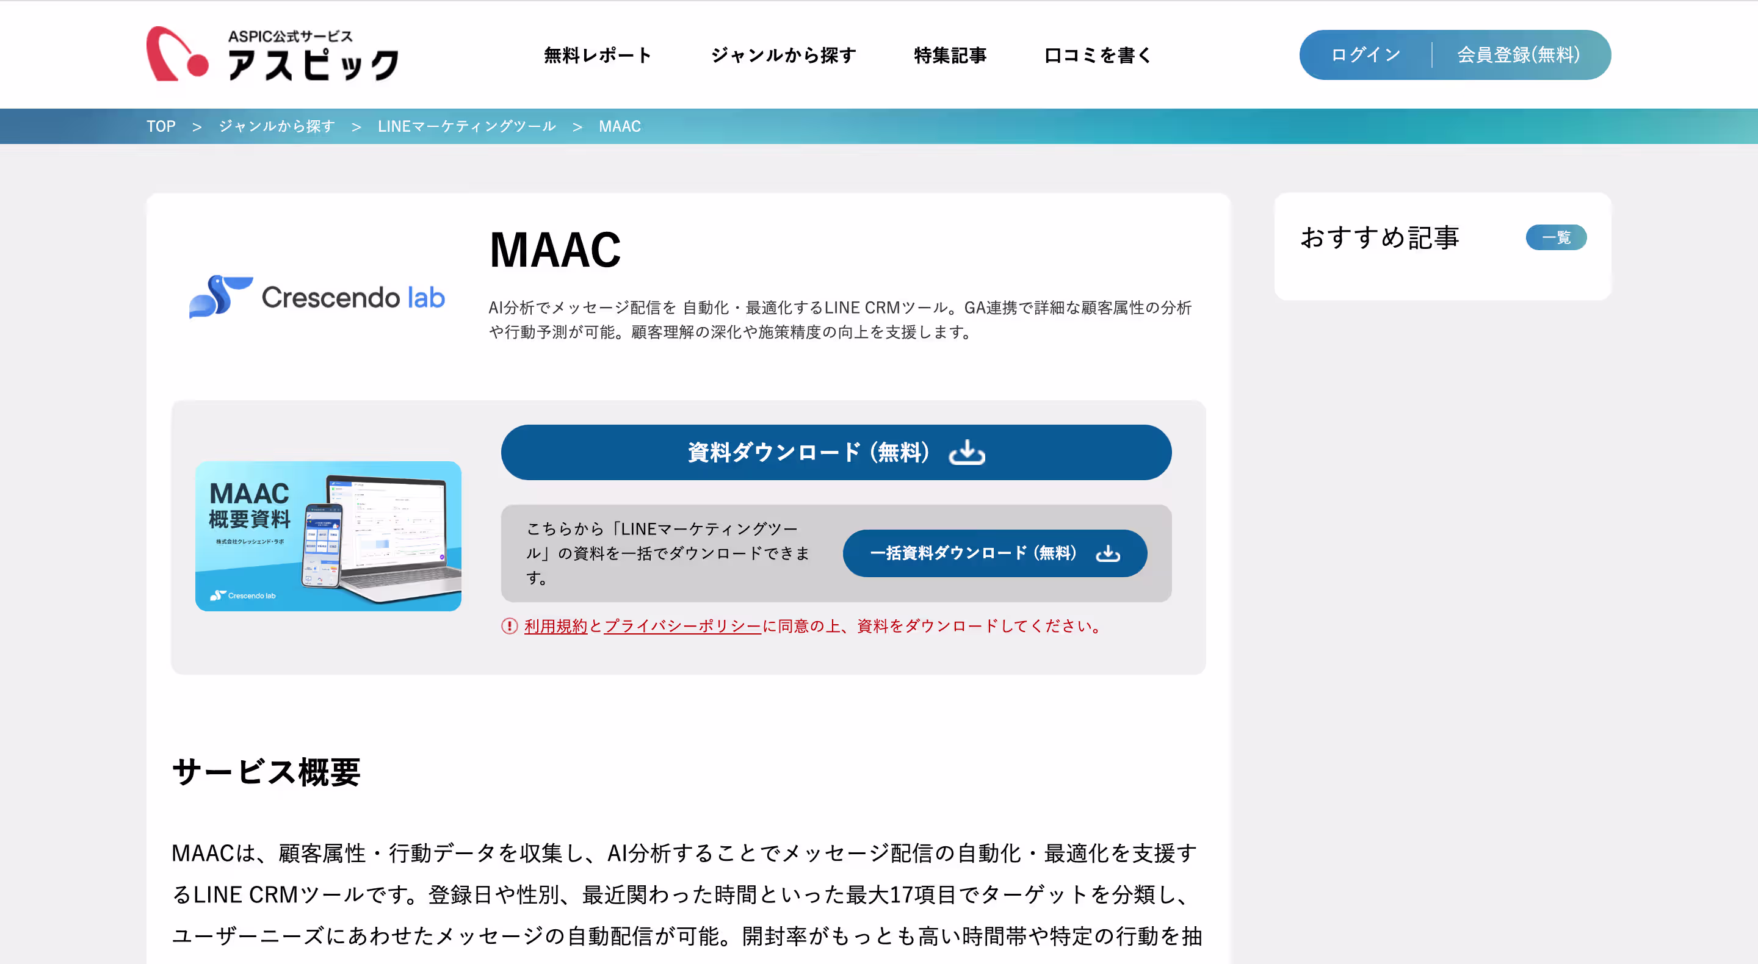
Task: Select 口コミを書く in header
Action: (1098, 54)
